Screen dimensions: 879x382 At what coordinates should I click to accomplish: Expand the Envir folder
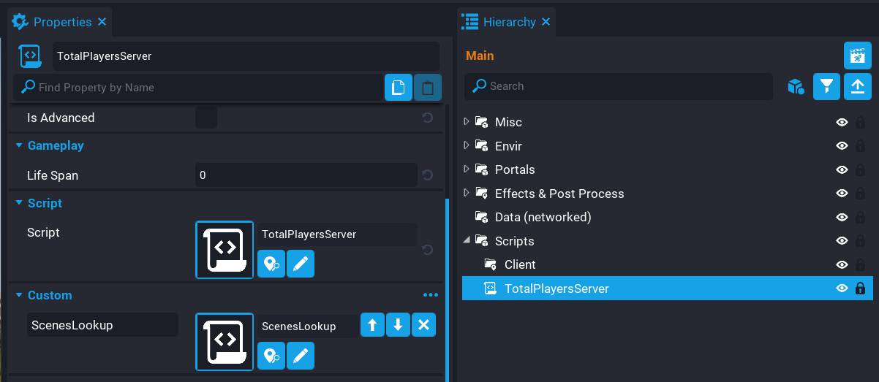point(467,145)
